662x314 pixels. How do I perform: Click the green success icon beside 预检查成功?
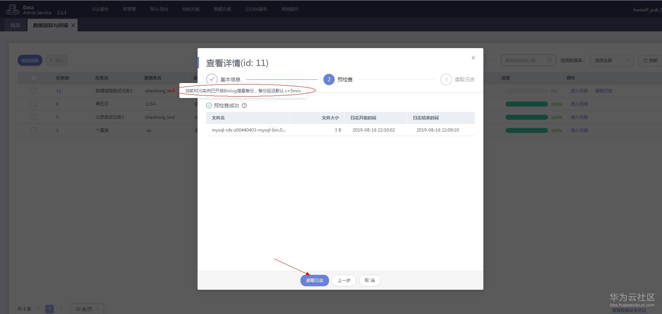tap(209, 105)
